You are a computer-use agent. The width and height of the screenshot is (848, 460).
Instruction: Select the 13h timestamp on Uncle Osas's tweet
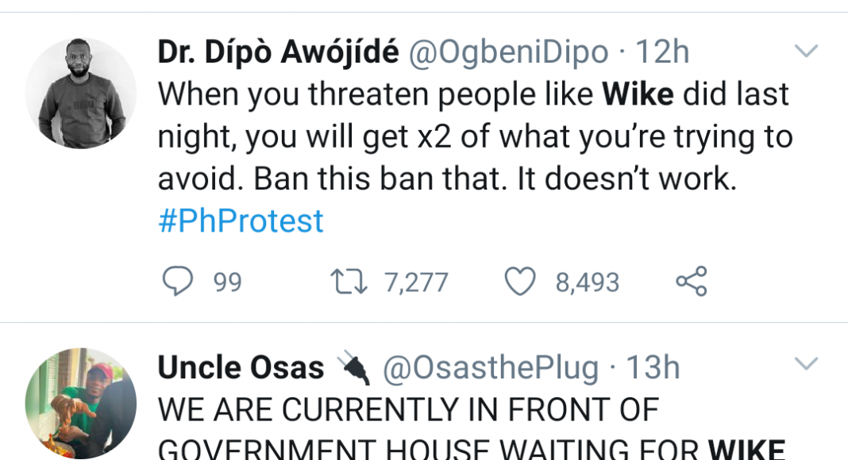pos(653,368)
